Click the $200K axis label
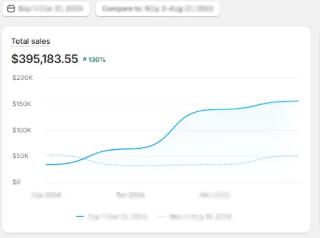 pos(22,77)
